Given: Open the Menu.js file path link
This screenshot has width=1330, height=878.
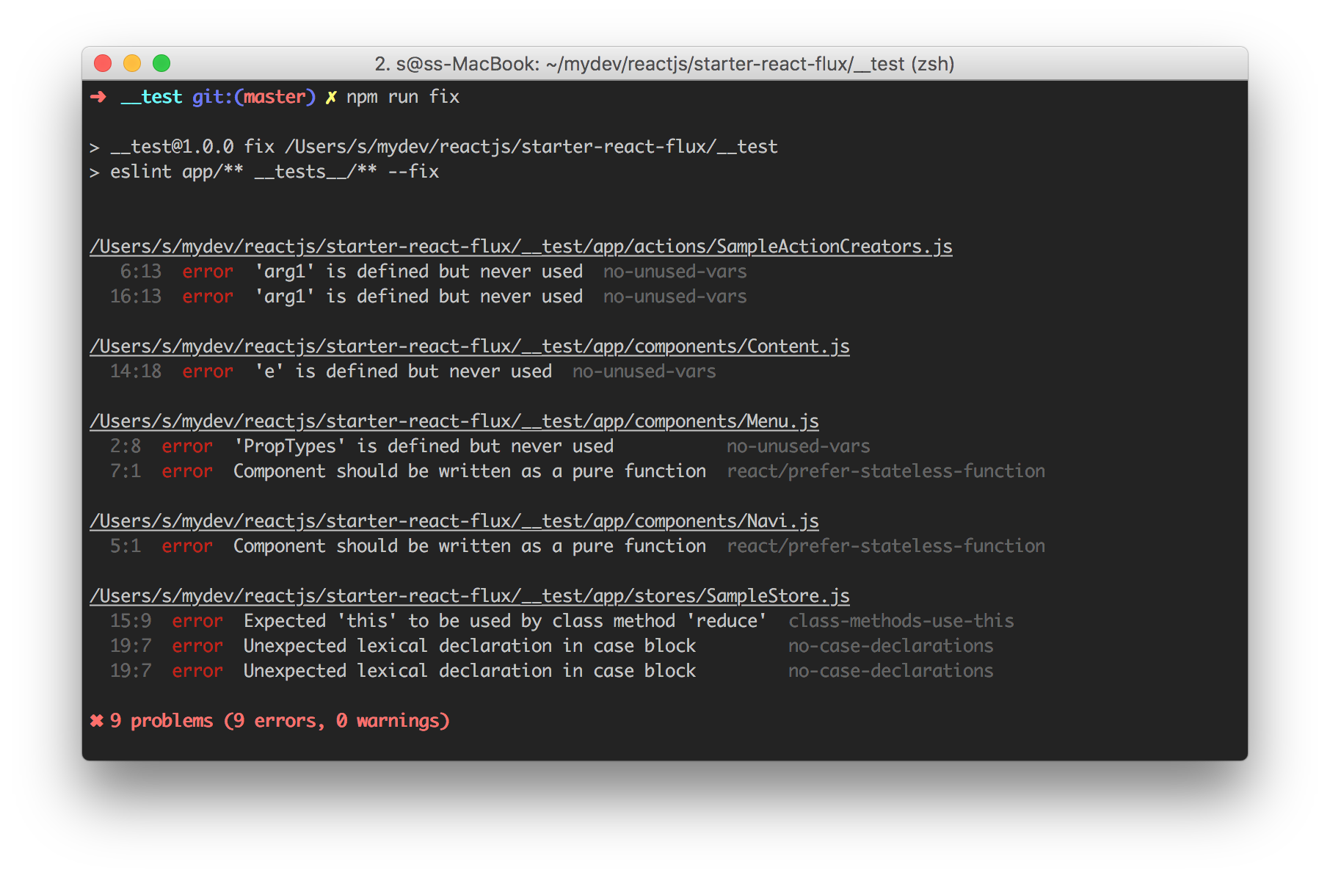Looking at the screenshot, I should pos(454,421).
